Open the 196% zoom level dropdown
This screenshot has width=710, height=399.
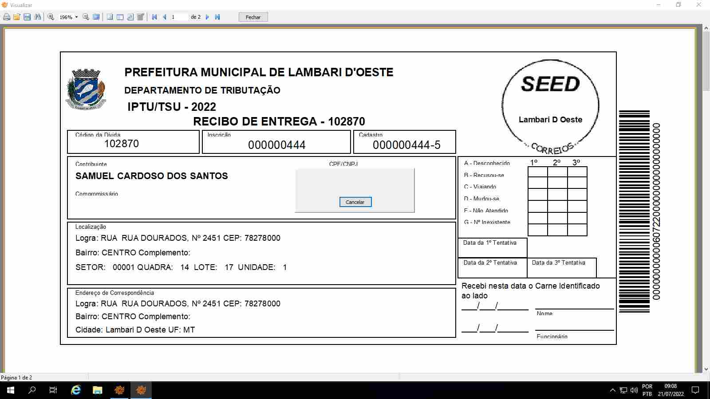click(76, 17)
